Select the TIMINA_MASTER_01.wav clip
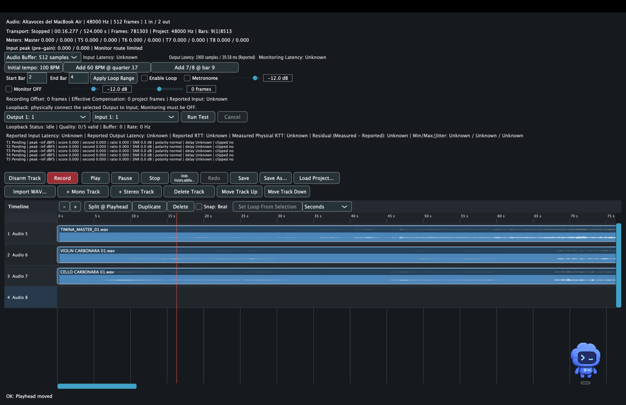 (336, 234)
